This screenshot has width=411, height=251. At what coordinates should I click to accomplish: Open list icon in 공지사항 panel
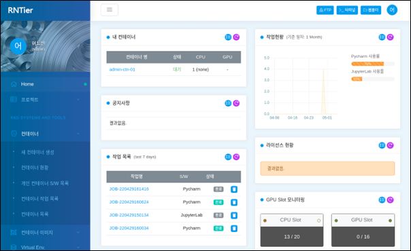(228, 103)
